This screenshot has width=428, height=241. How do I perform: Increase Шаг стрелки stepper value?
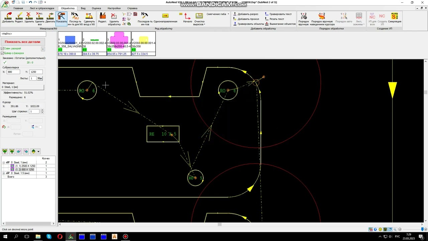pos(42,110)
